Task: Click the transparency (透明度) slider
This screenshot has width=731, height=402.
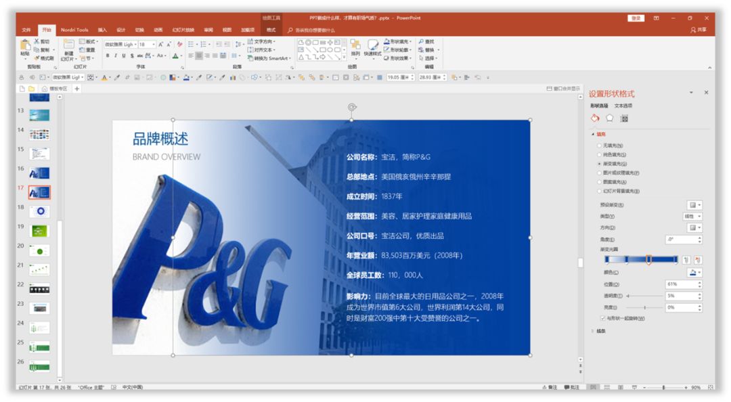Action: click(x=645, y=296)
